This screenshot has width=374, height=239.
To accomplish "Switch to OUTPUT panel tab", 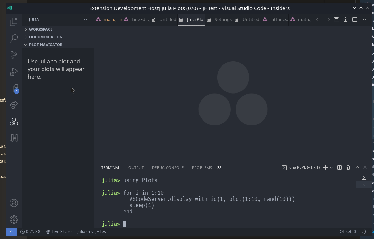I will (136, 168).
